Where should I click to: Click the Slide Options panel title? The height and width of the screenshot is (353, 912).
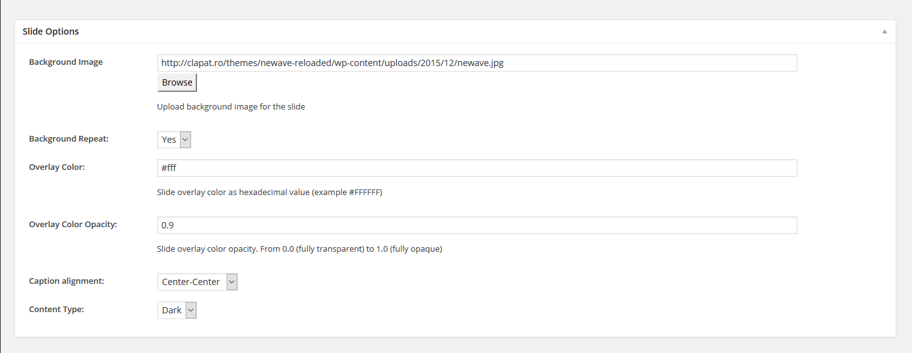[x=51, y=31]
